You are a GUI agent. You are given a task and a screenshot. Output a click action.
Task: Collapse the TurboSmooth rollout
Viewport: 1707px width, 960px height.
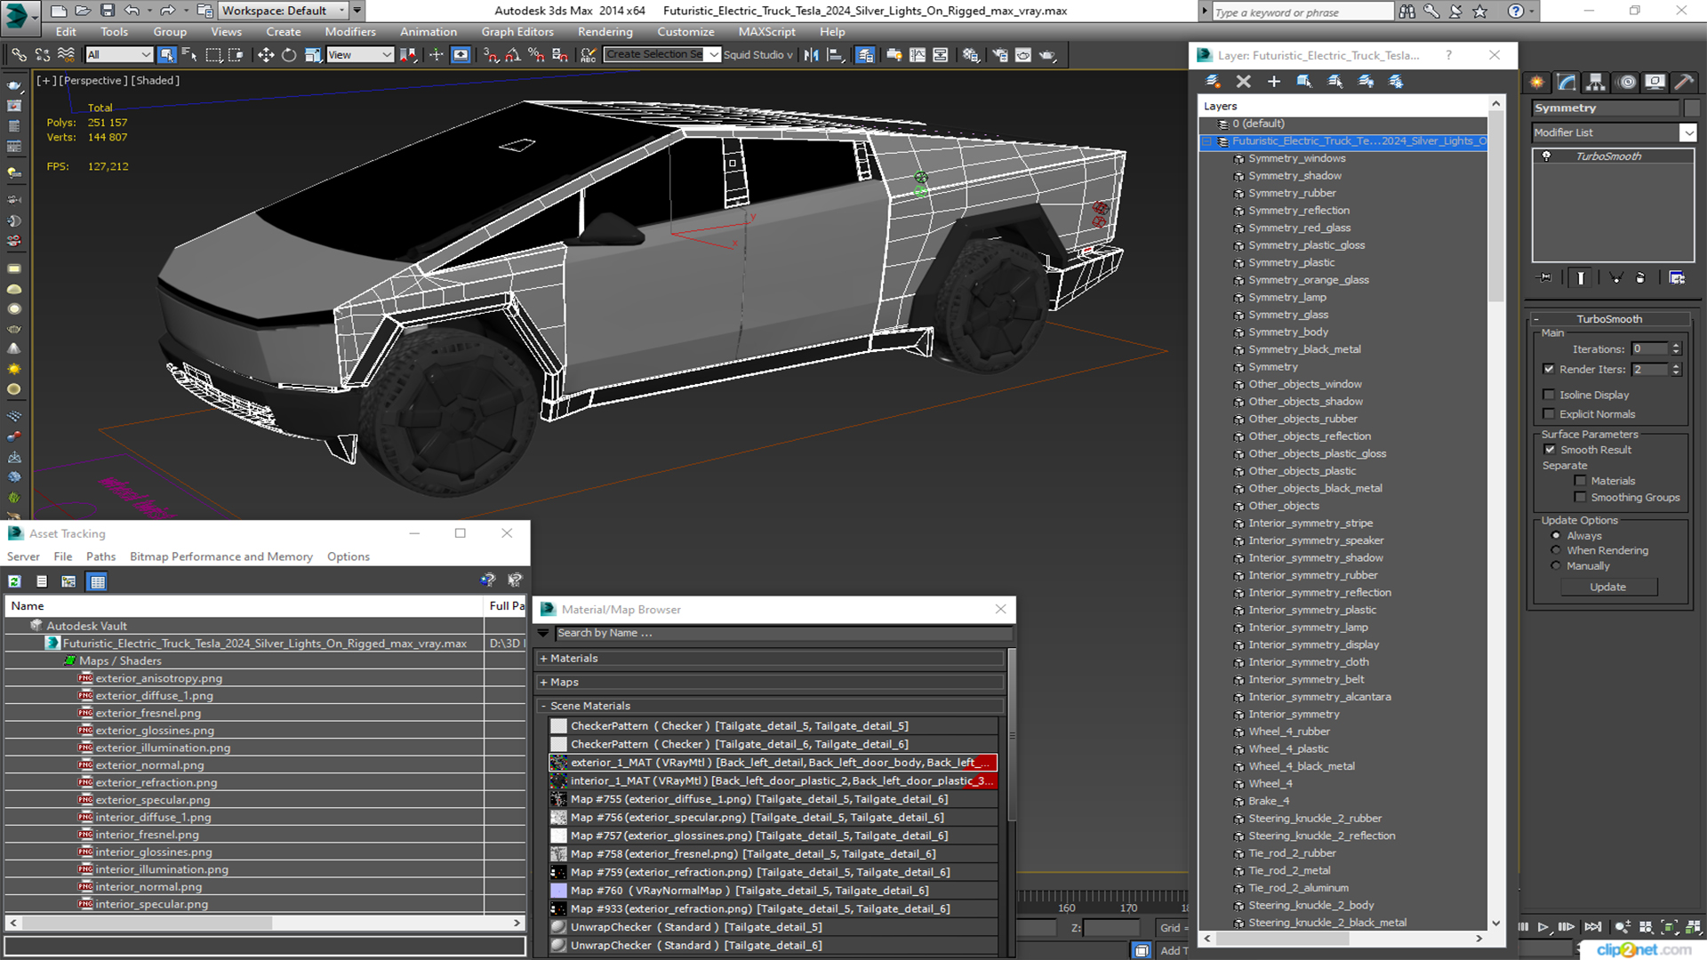(1609, 319)
